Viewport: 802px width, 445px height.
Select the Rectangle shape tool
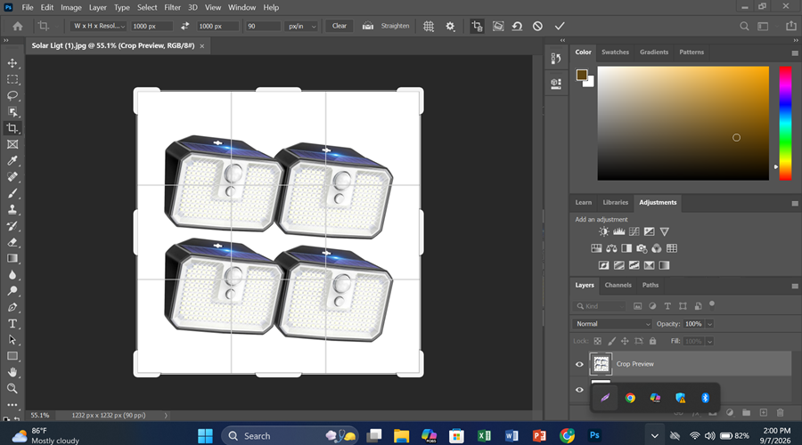pyautogui.click(x=12, y=356)
